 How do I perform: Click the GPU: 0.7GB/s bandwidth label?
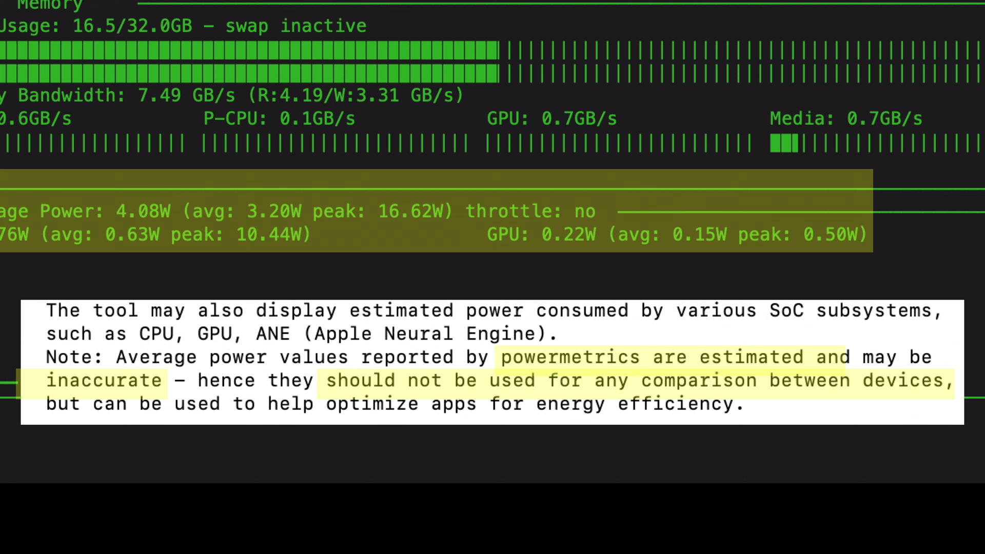click(x=551, y=119)
